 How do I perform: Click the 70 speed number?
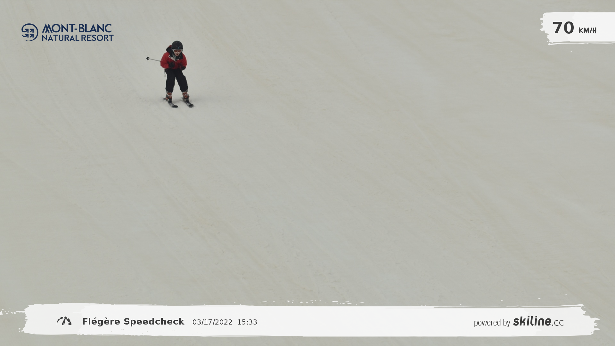563,28
